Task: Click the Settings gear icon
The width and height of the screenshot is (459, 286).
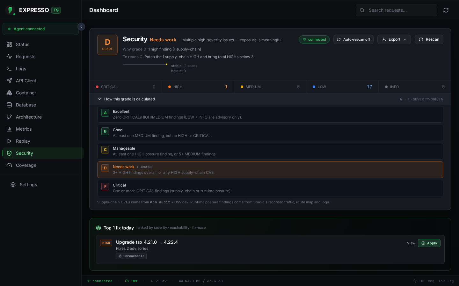Action: point(13,185)
